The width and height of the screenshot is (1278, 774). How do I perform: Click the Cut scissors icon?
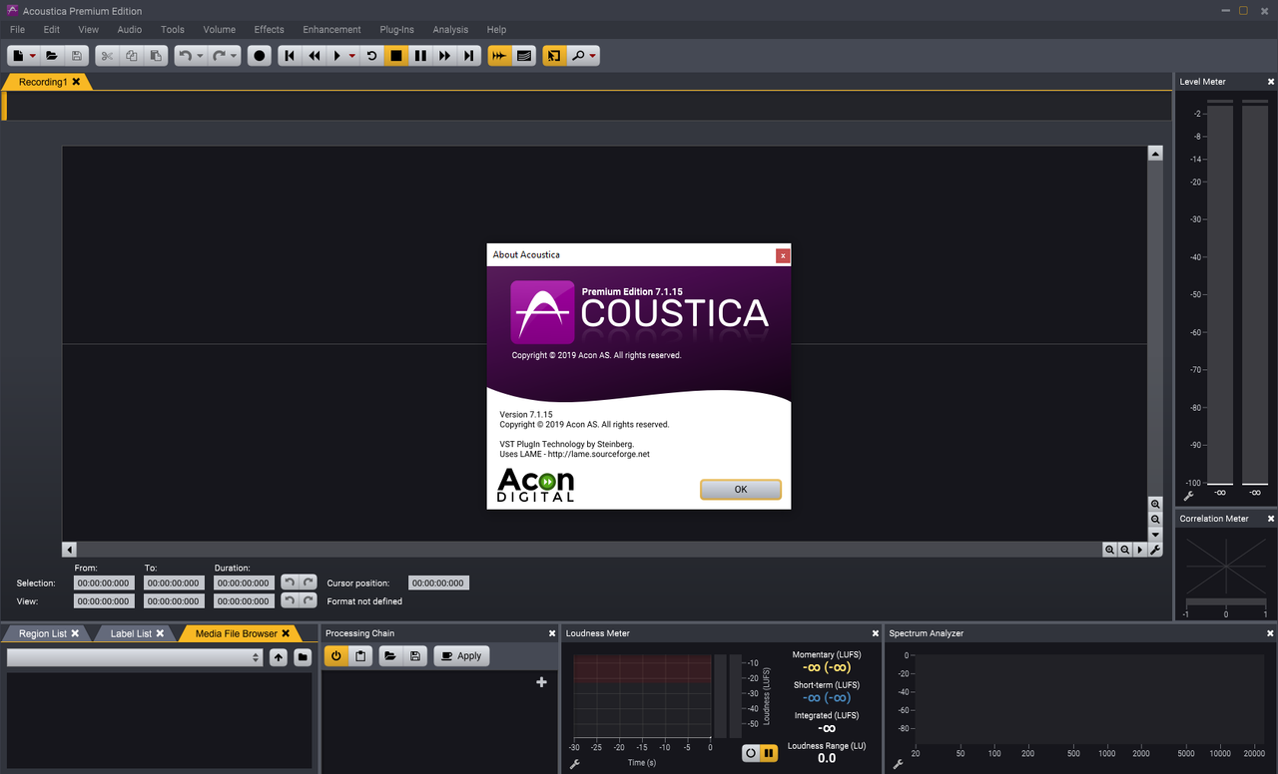106,56
